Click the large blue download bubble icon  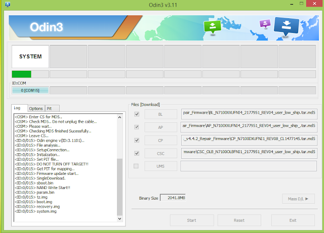point(286,26)
